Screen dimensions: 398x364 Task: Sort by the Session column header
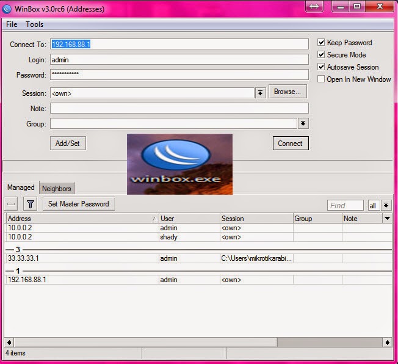[256, 219]
